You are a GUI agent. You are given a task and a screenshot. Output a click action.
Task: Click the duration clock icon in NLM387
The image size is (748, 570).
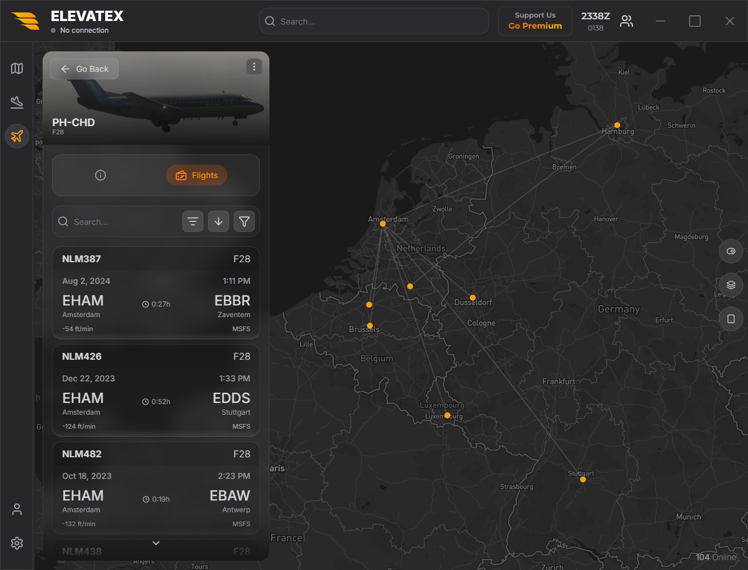coord(146,304)
